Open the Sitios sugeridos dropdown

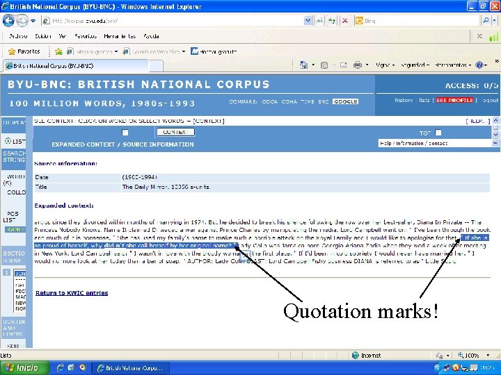pyautogui.click(x=93, y=51)
